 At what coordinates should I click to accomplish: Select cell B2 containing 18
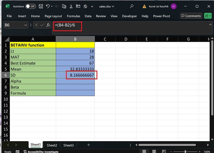coord(75,51)
